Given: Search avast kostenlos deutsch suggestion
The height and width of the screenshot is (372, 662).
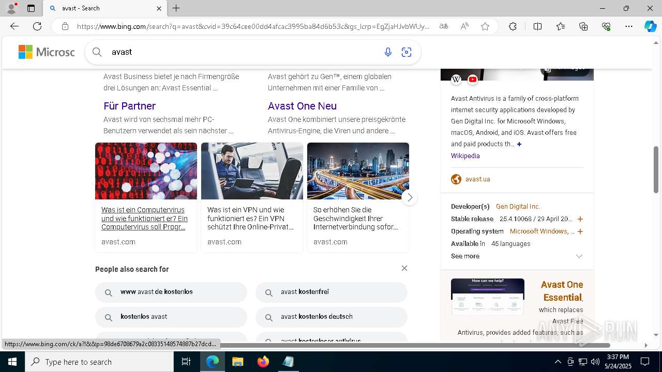Looking at the screenshot, I should tap(332, 317).
